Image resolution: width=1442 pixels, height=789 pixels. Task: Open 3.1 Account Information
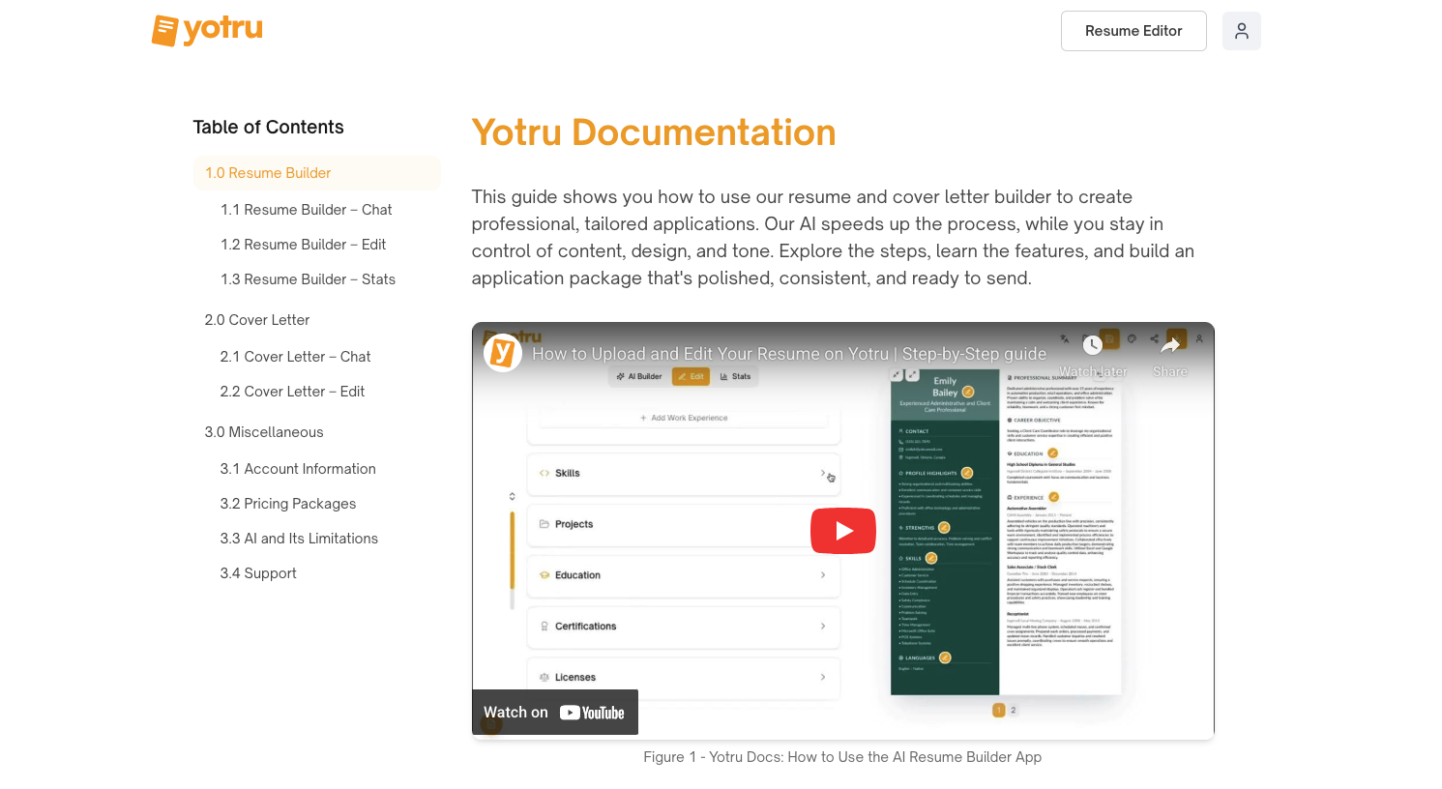pyautogui.click(x=298, y=469)
